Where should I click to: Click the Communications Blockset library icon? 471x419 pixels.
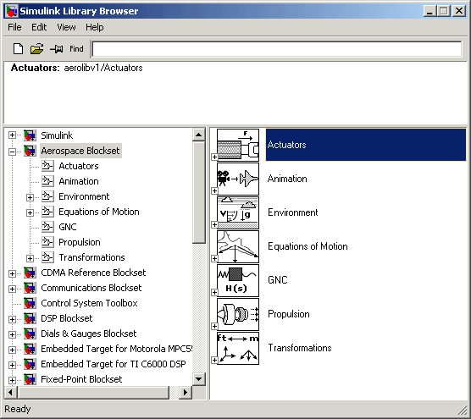coord(30,288)
